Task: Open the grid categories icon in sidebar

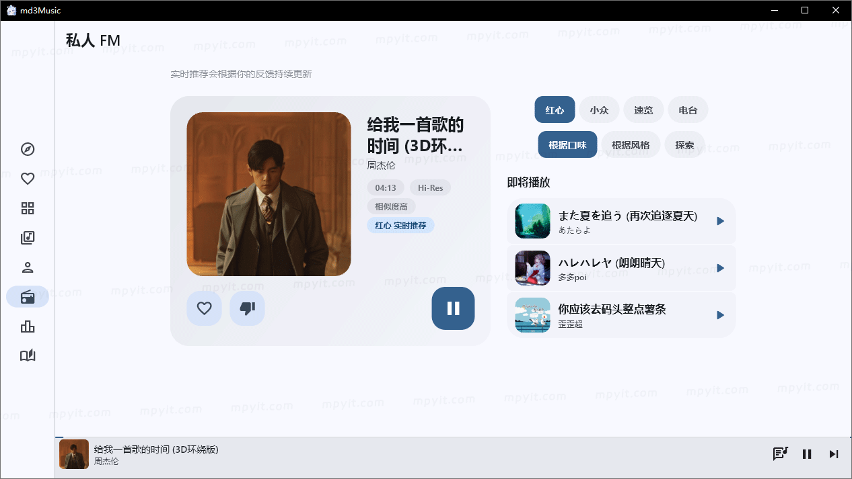Action: 28,208
